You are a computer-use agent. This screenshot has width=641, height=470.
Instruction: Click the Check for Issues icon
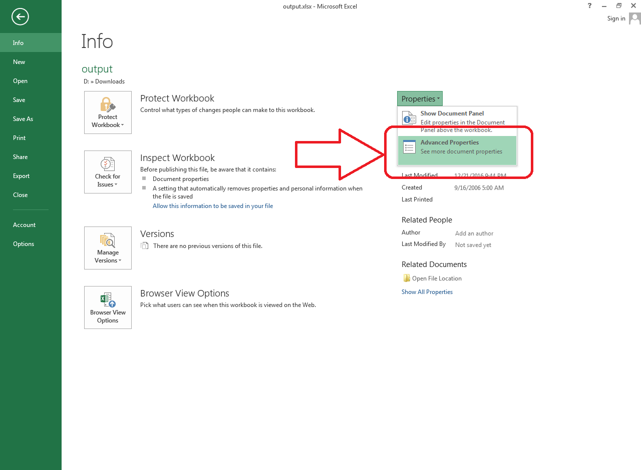point(108,164)
